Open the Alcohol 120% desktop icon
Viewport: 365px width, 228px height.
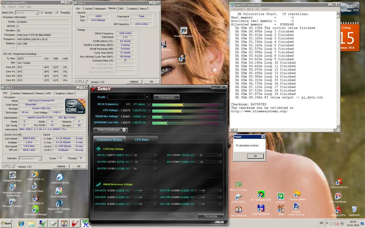click(338, 211)
